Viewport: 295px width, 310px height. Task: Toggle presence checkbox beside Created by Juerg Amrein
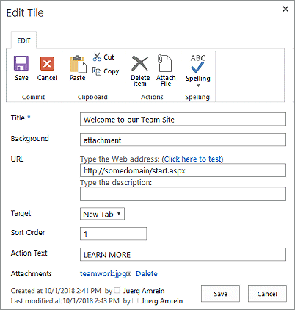(x=117, y=290)
